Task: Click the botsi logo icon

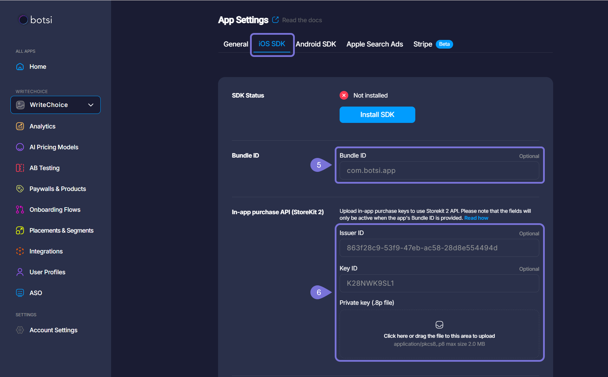Action: click(x=23, y=20)
